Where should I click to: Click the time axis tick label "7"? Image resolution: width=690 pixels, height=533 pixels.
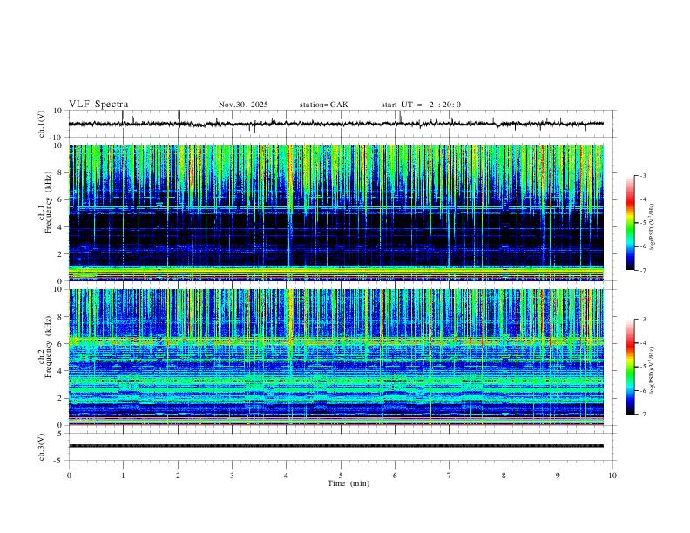click(x=450, y=476)
